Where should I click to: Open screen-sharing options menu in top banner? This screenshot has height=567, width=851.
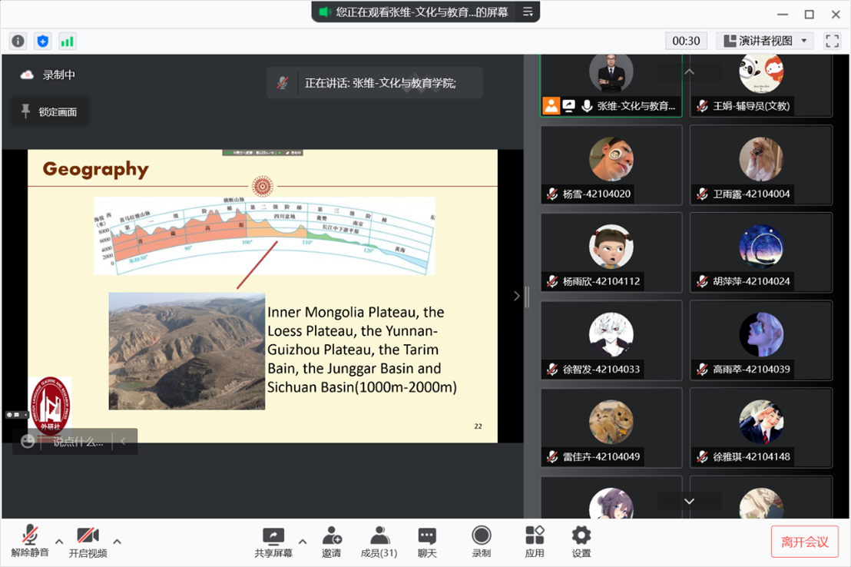tap(528, 12)
